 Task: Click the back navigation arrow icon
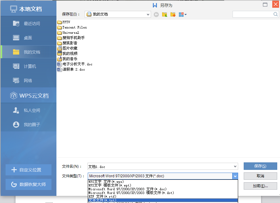click(156, 15)
